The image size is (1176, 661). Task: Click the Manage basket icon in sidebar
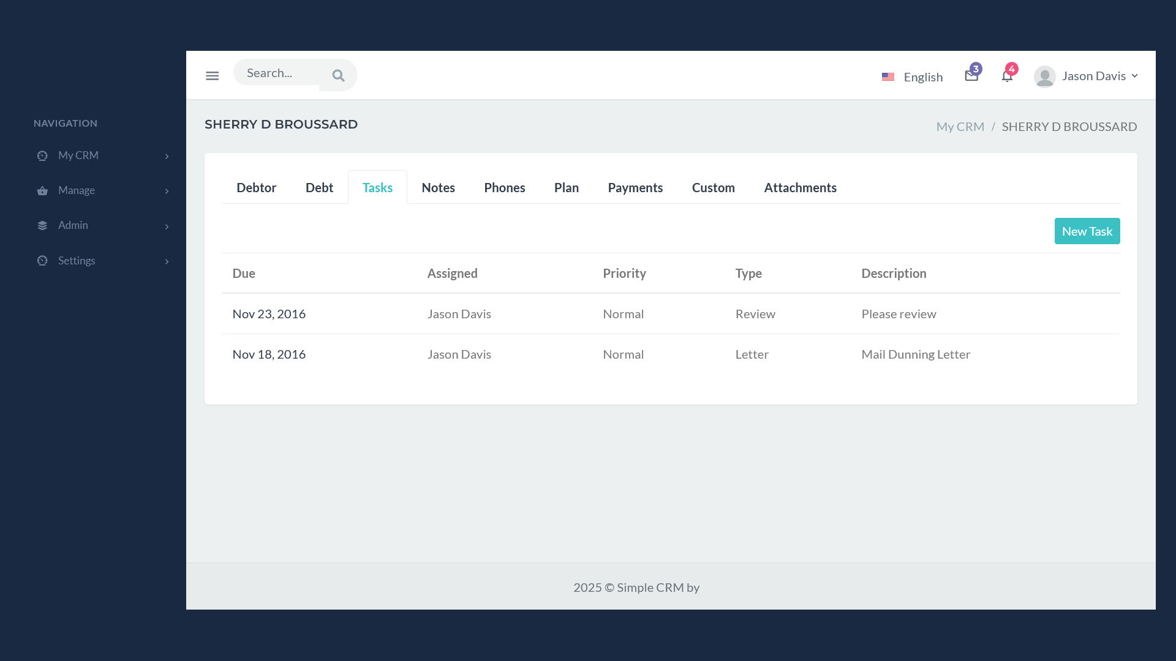(x=42, y=191)
